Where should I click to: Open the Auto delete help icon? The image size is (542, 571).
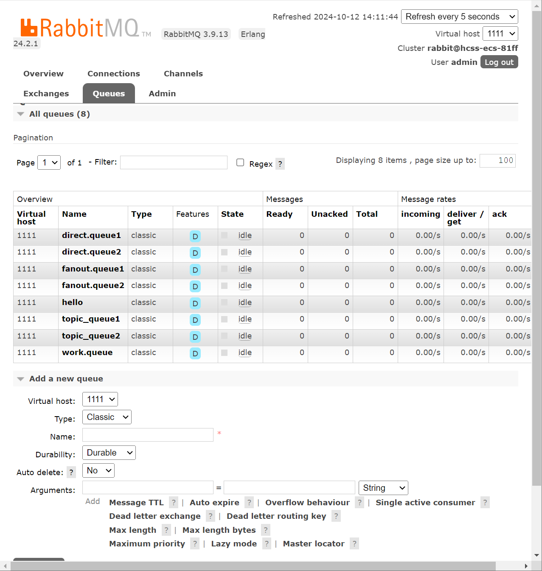(71, 472)
